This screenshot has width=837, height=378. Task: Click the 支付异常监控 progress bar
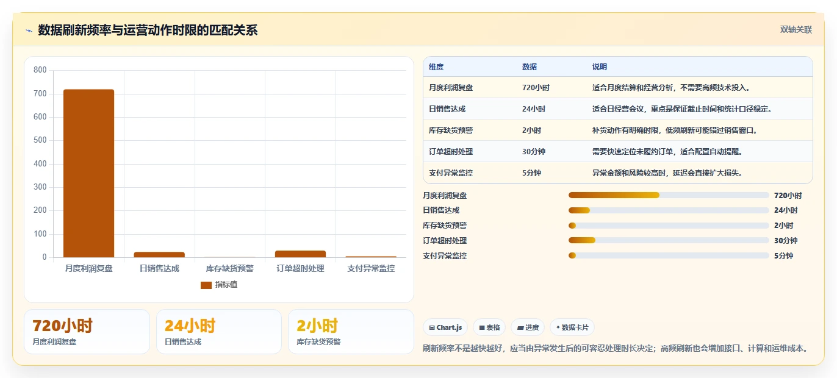669,256
